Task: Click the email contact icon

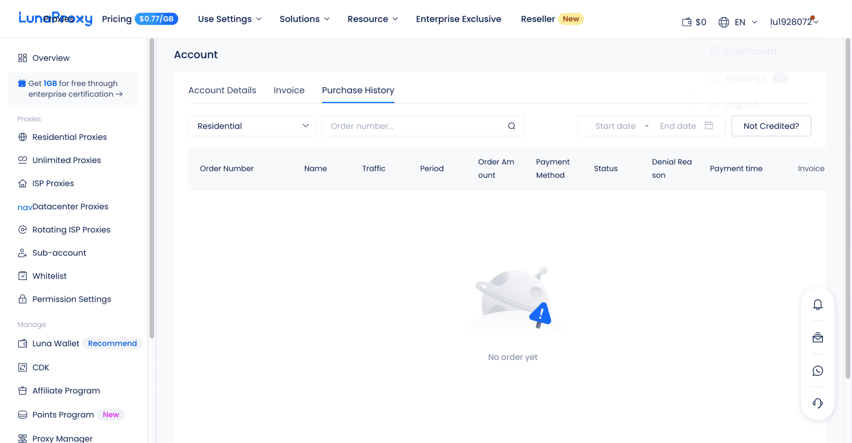Action: 817,337
